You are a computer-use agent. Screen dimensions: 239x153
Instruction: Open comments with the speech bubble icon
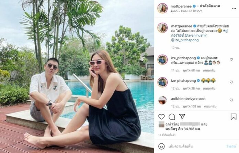[172, 117]
